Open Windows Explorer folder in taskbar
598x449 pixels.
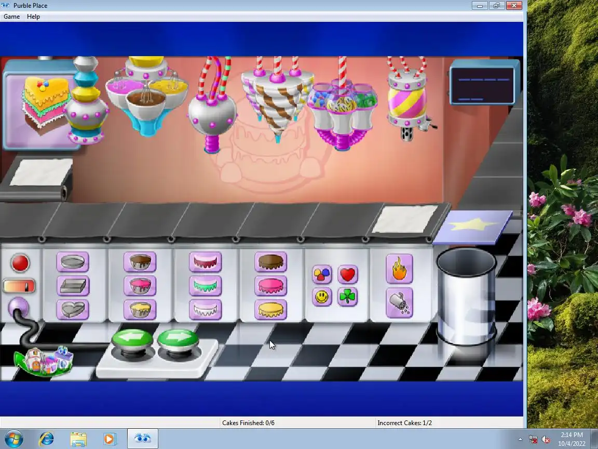tap(78, 439)
